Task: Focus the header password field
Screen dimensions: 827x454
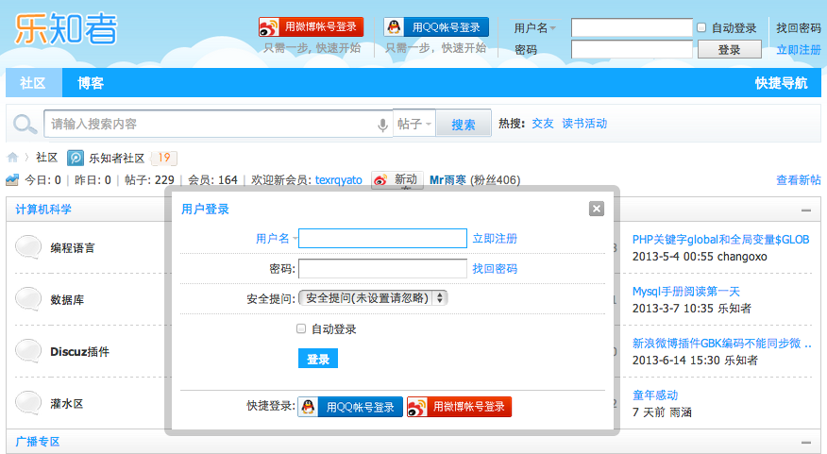Action: tap(632, 50)
